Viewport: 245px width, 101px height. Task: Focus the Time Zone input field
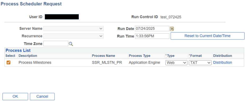(x=56, y=44)
